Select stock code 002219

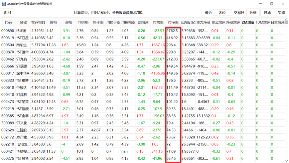pyautogui.click(x=8, y=109)
